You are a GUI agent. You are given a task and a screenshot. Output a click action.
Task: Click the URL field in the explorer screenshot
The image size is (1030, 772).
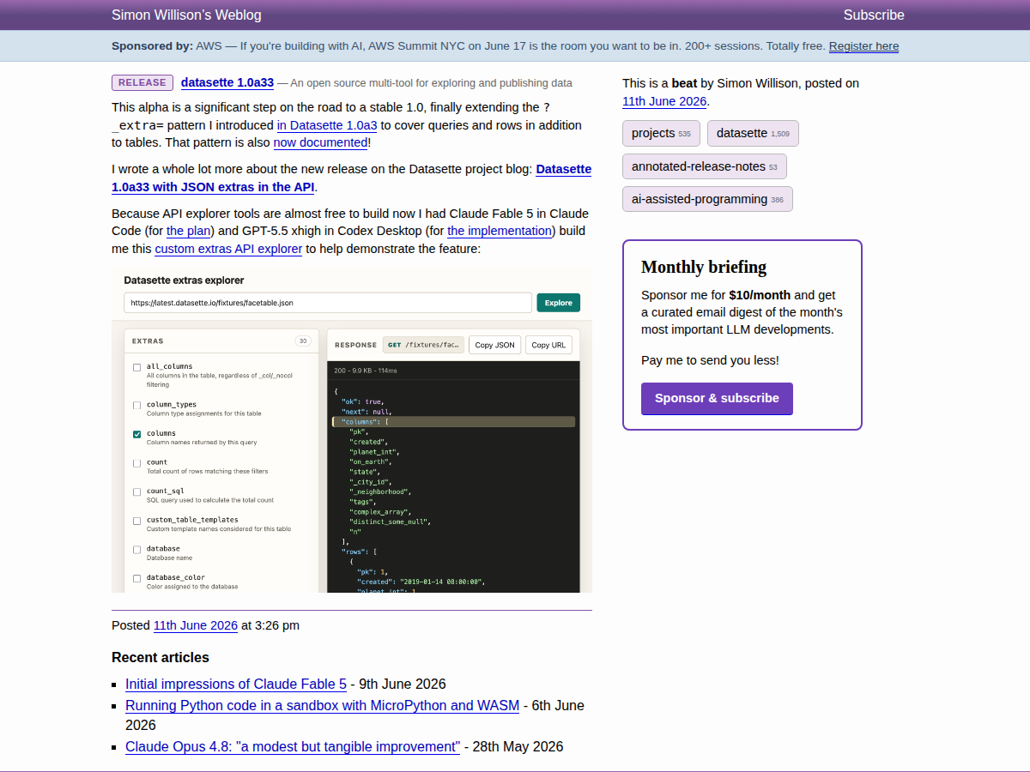(x=328, y=303)
